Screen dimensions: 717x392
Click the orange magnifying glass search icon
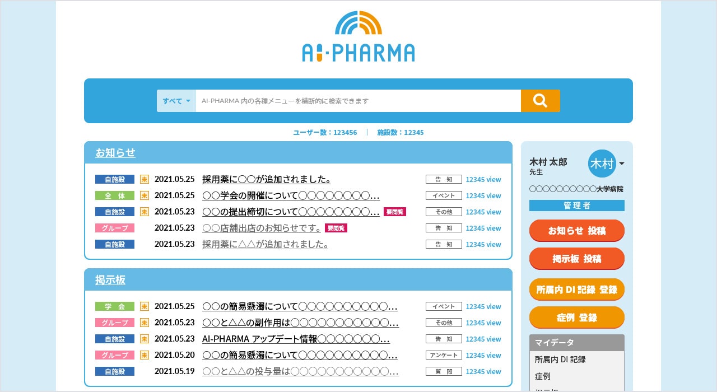coord(540,101)
